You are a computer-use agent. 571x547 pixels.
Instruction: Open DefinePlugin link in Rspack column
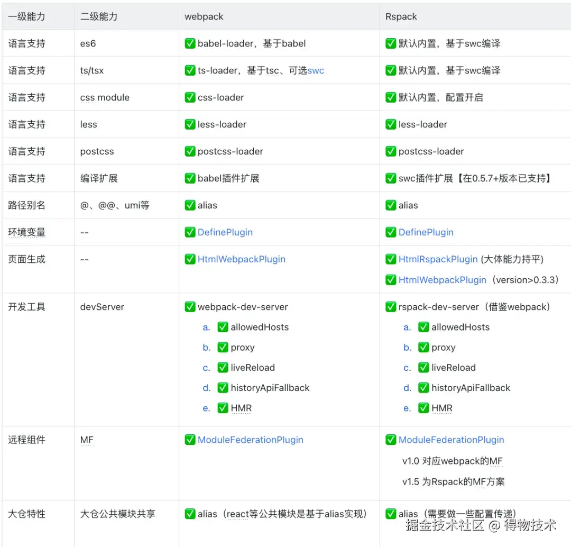(426, 232)
